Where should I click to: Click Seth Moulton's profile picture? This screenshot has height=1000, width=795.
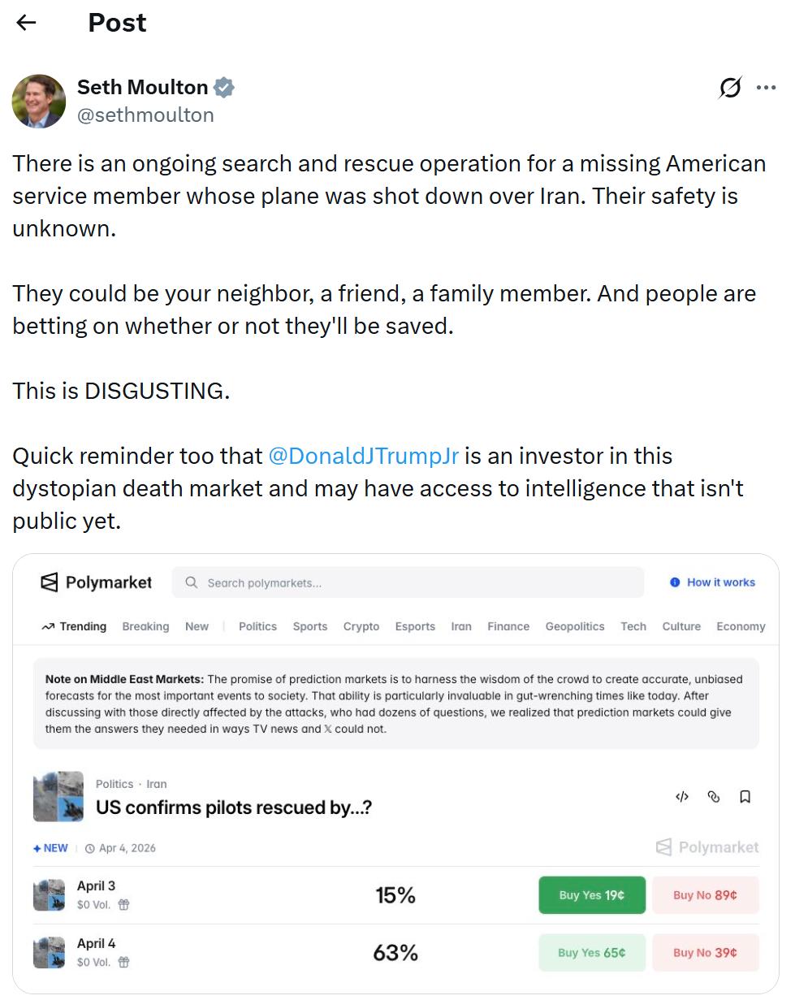39,102
